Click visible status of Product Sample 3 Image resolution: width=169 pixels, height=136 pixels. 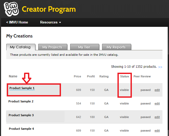click(x=124, y=117)
